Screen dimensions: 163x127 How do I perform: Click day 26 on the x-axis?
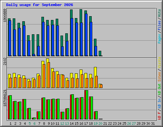[129, 124]
